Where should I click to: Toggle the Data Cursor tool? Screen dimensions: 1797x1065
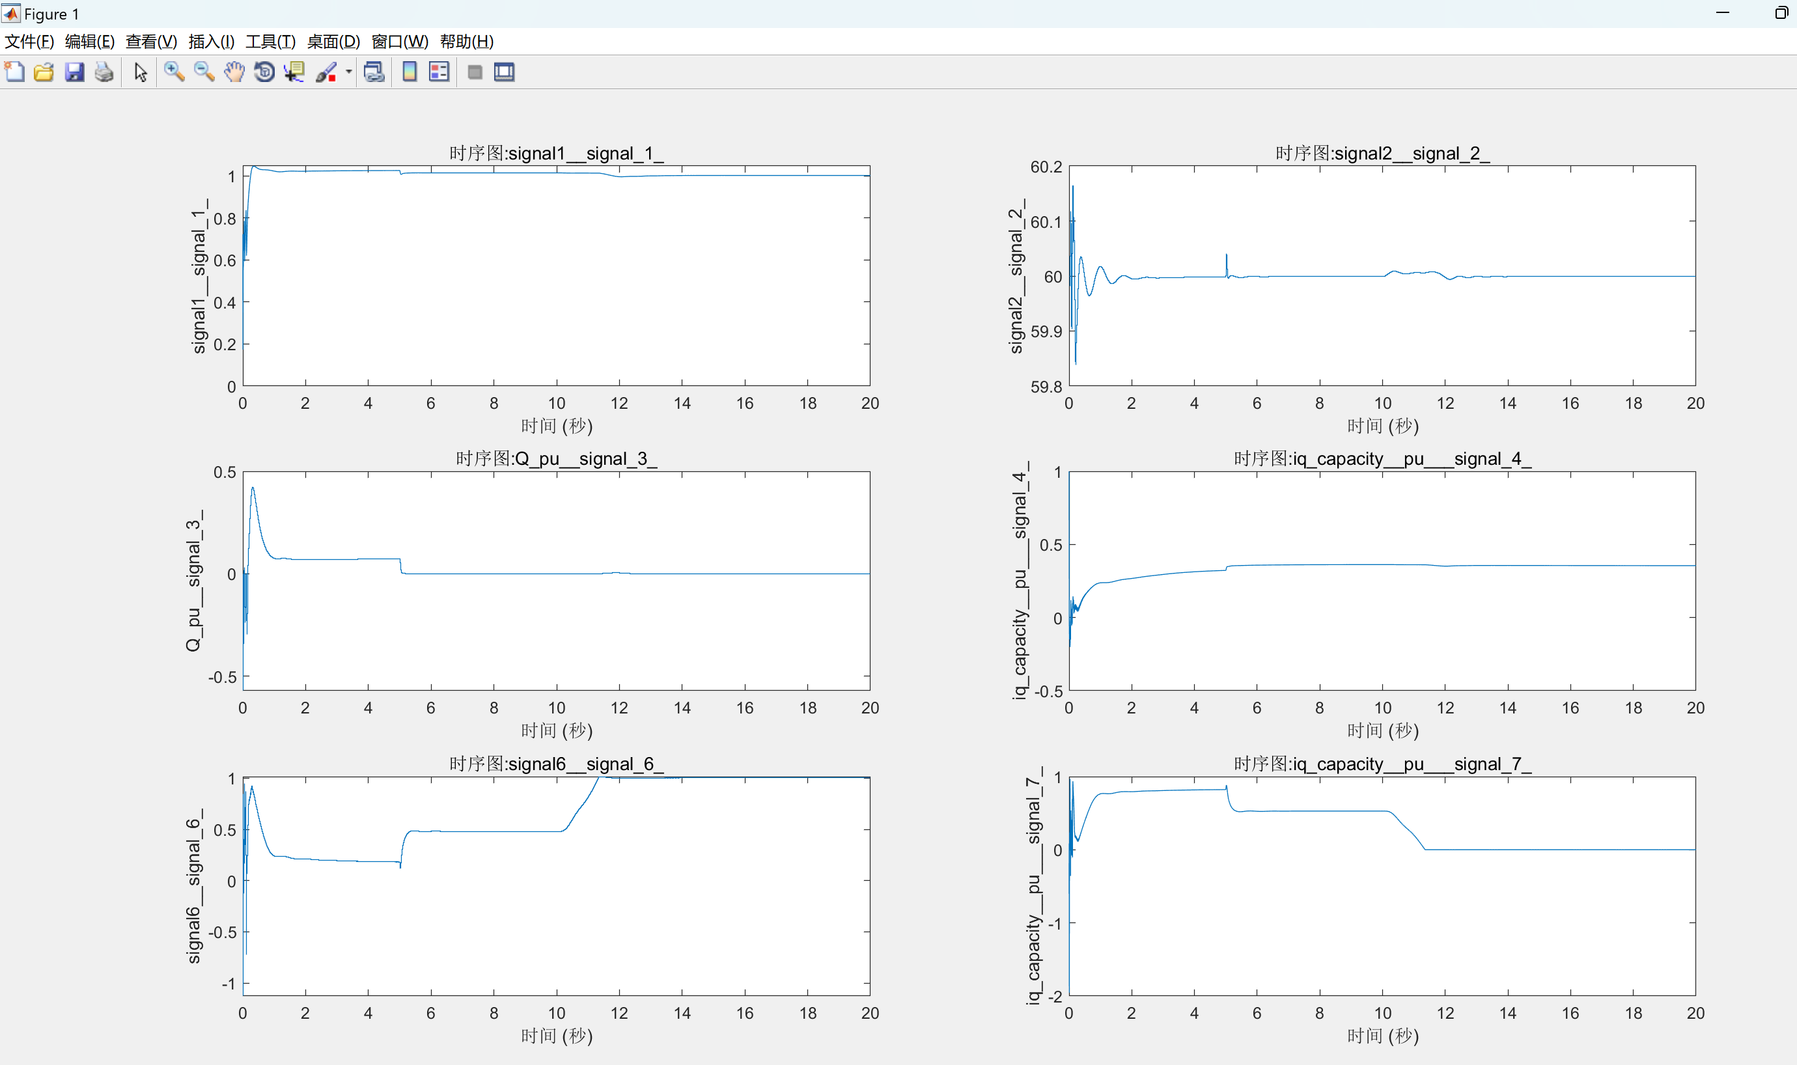click(x=294, y=72)
